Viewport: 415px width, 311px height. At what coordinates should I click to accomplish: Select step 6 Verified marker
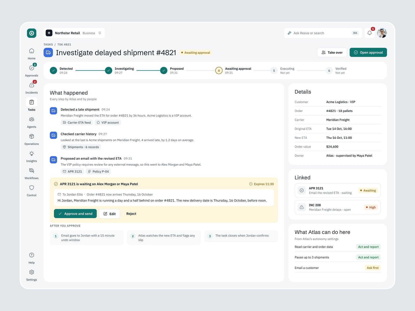329,70
